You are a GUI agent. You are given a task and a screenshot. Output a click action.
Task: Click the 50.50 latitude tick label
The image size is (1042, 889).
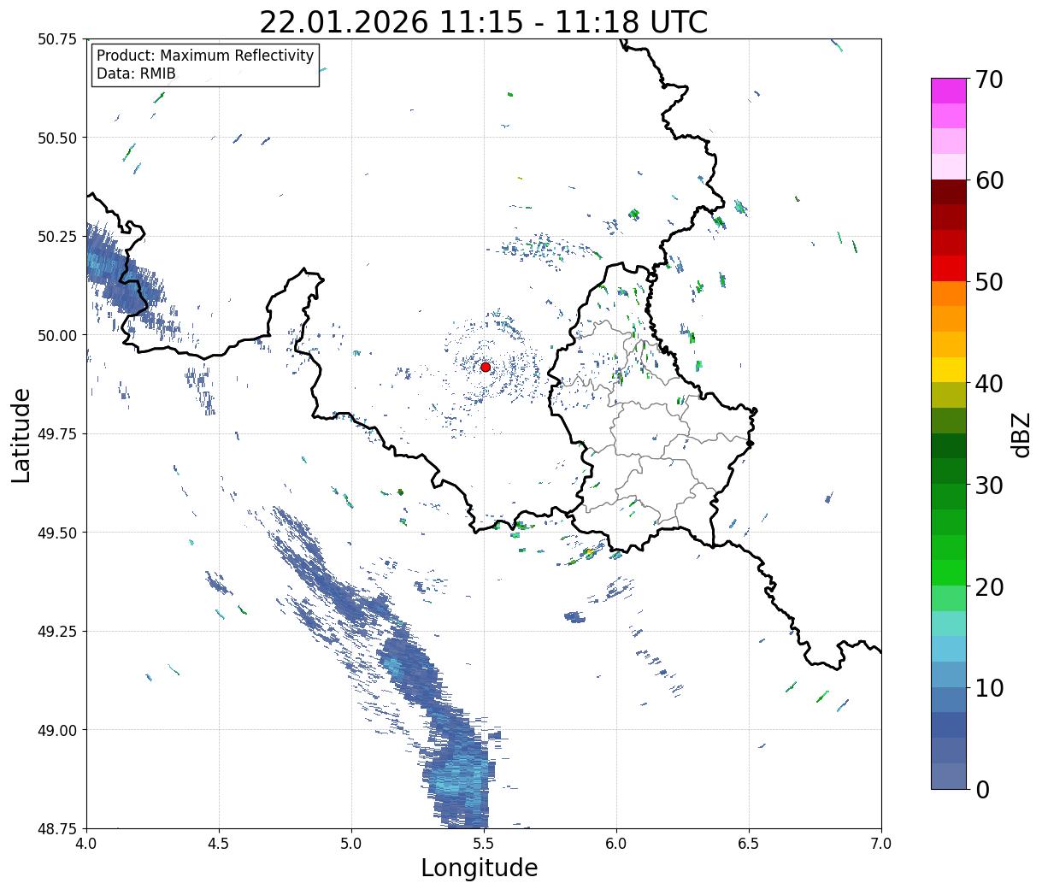tap(57, 138)
